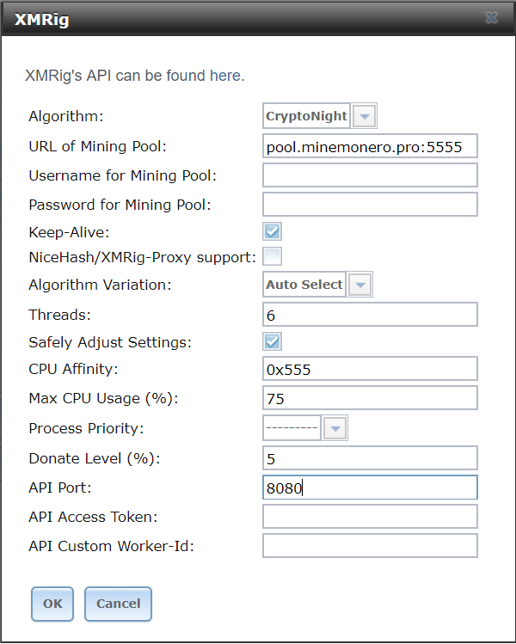Click the CryptoNight algorithm combo box text
Image resolution: width=516 pixels, height=644 pixels.
click(x=306, y=116)
